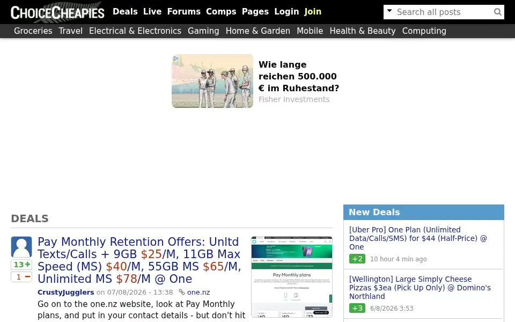Select the Computing category
The width and height of the screenshot is (515, 322).
coord(424,31)
